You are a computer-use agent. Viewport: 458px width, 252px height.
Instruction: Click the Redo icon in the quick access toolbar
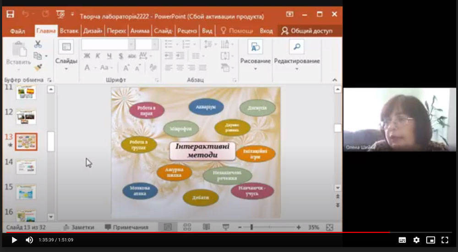point(45,14)
